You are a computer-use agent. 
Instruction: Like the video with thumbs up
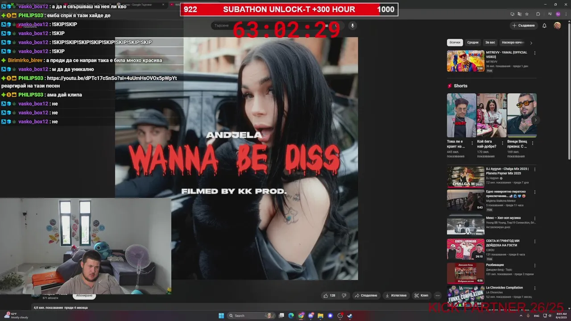click(329, 295)
